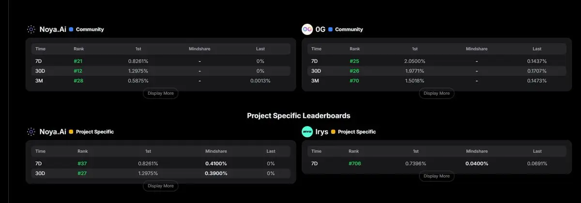The image size is (581, 203).
Task: Click 0.4100% mindshare value in Noya.Ai
Action: pyautogui.click(x=215, y=163)
